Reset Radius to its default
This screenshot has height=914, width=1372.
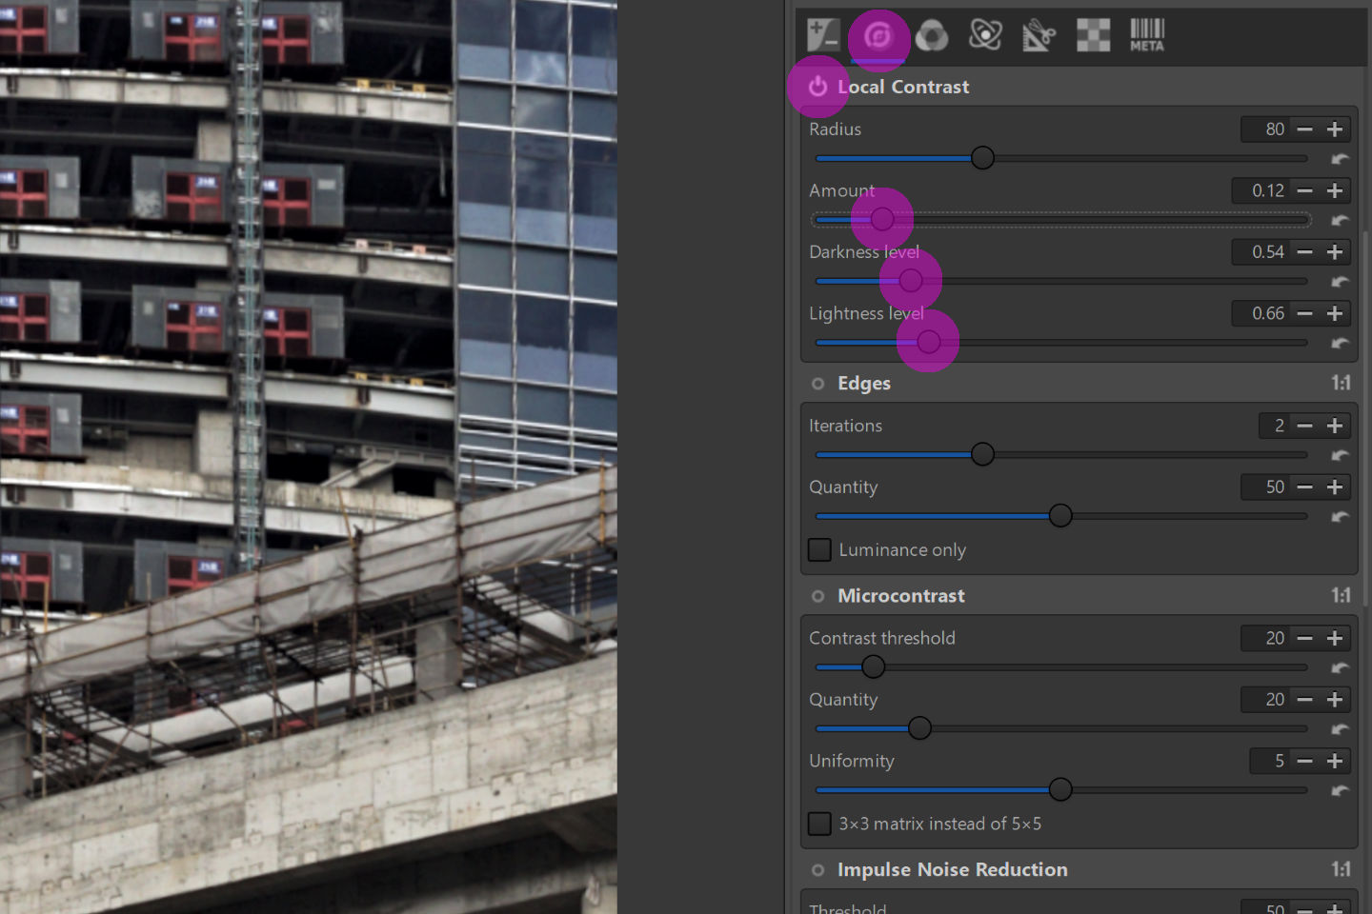coord(1340,158)
